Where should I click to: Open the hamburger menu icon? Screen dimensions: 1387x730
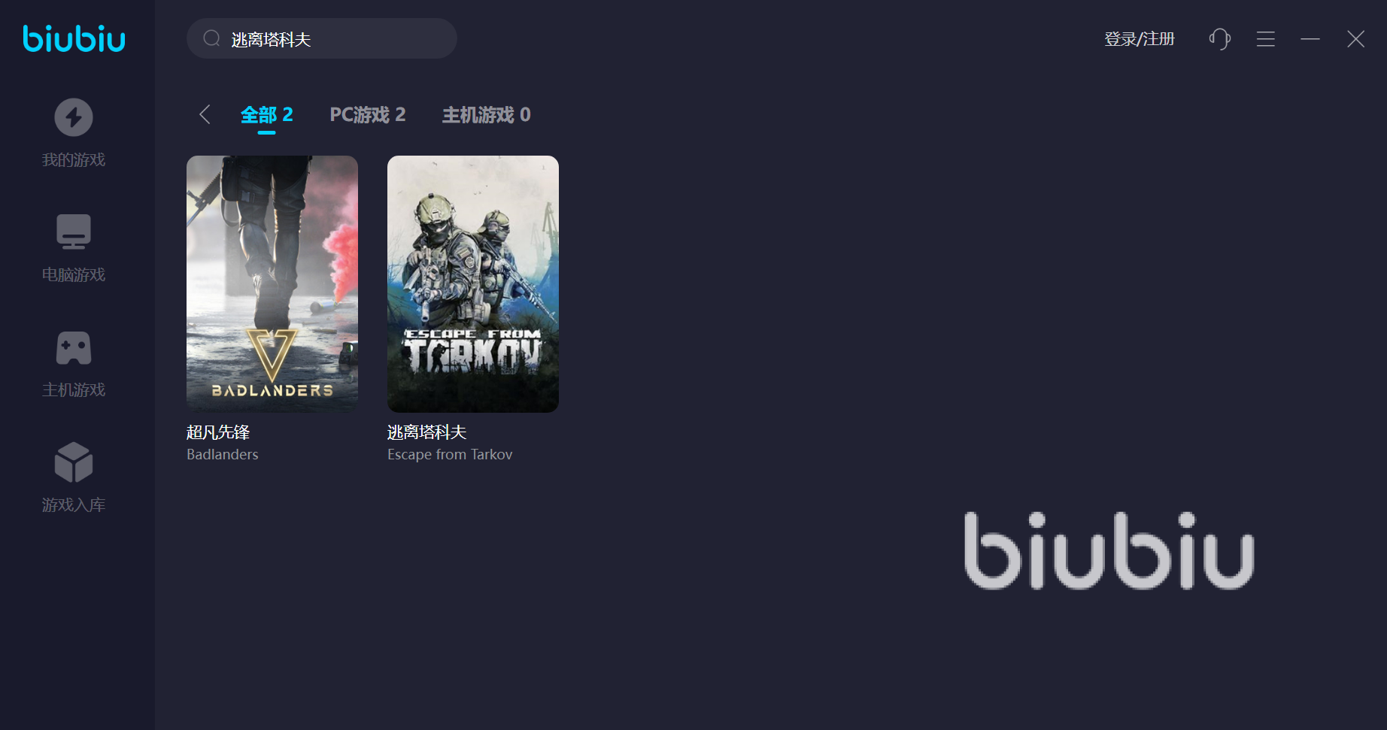[1266, 39]
